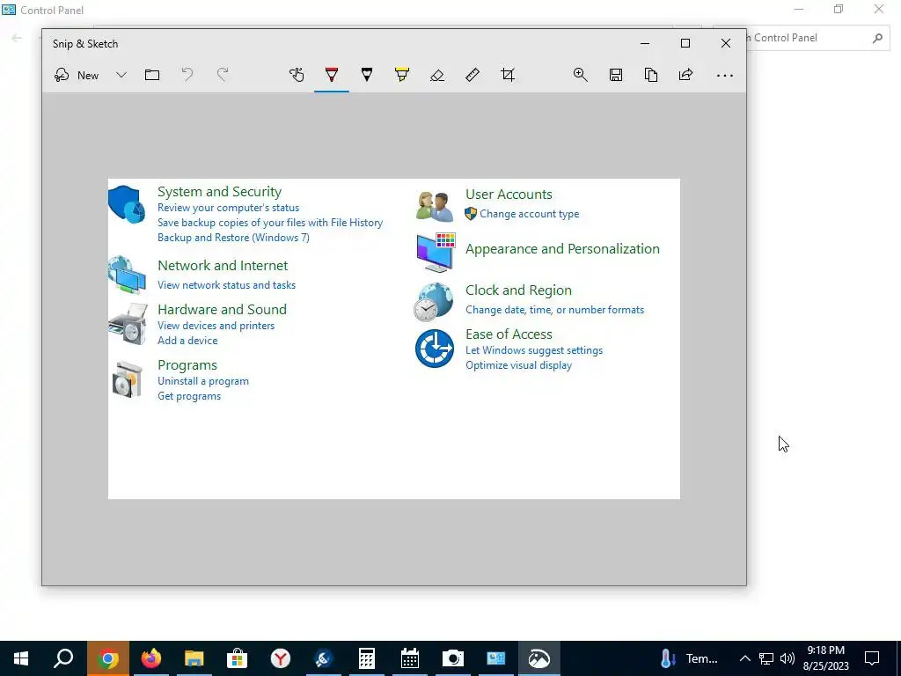
Task: Open the clock showing 9:18 PM
Action: coord(825,658)
